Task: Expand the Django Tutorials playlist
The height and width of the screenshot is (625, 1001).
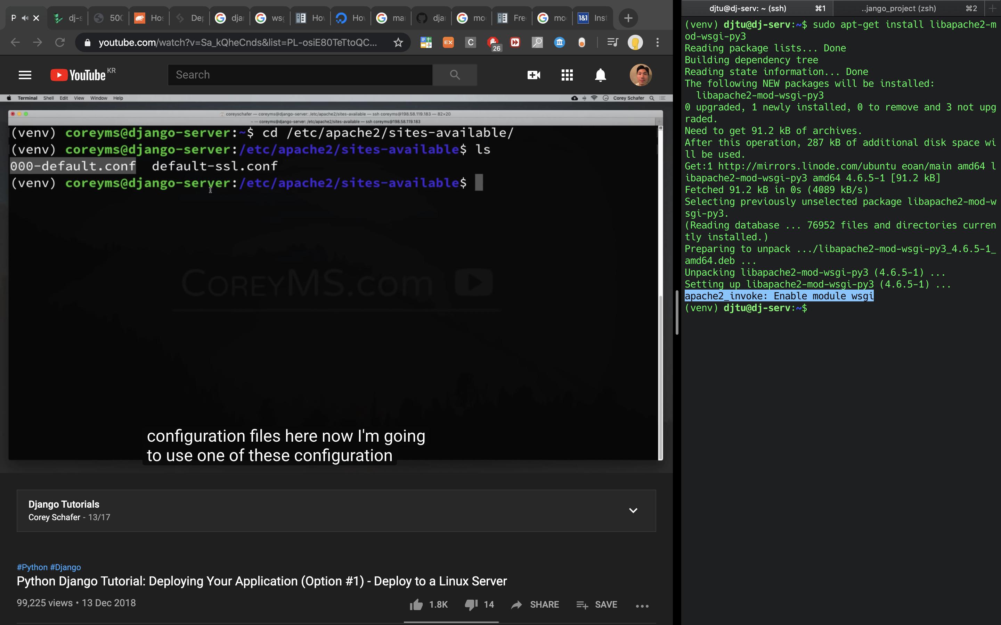Action: click(633, 510)
